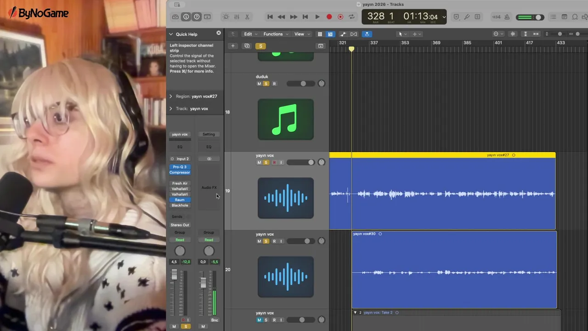Click the duplicate track button
Image resolution: width=588 pixels, height=331 pixels.
pyautogui.click(x=247, y=46)
